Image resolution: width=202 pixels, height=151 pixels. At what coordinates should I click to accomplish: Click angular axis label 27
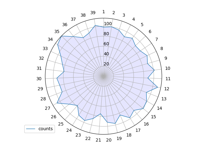48,108
